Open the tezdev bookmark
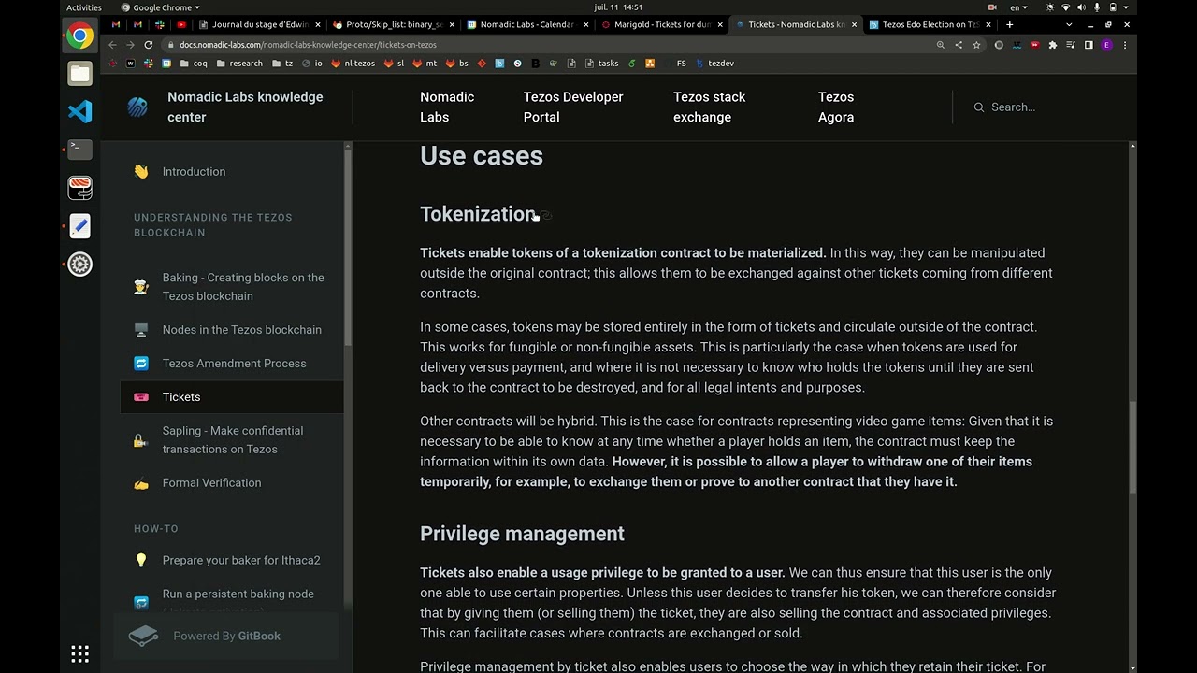Screen dimensions: 1197x673 [x=714, y=64]
